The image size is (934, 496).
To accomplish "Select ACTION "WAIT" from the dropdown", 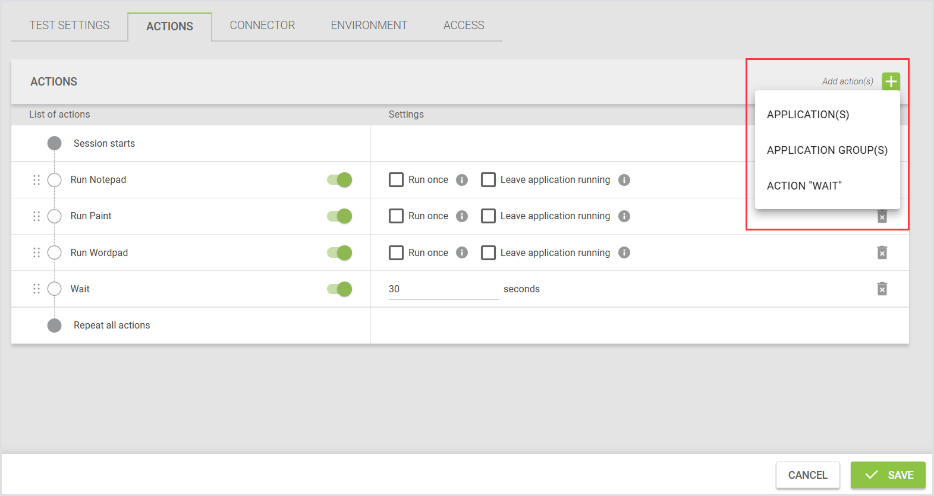I will [804, 186].
